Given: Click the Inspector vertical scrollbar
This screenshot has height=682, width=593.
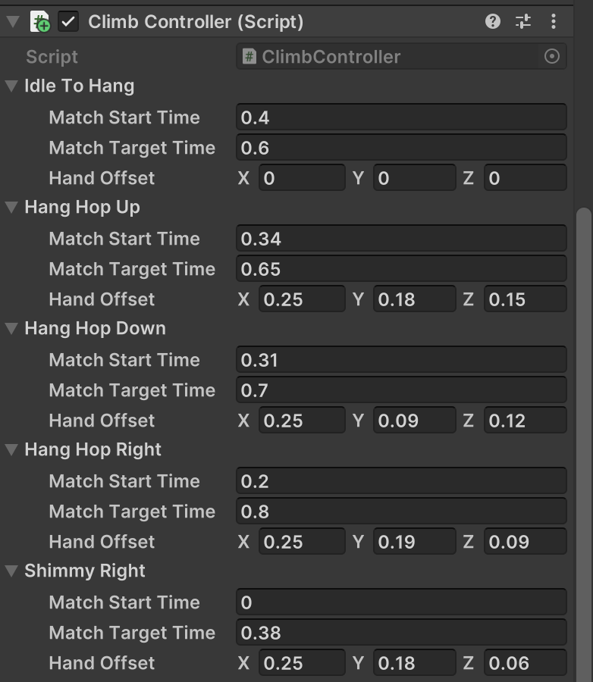Looking at the screenshot, I should (584, 379).
